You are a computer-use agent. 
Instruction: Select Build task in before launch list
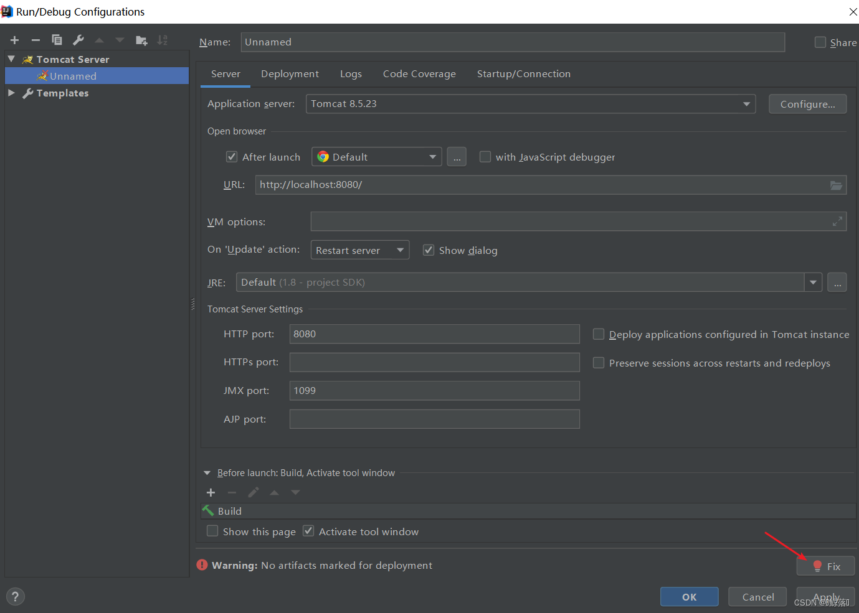pyautogui.click(x=528, y=511)
